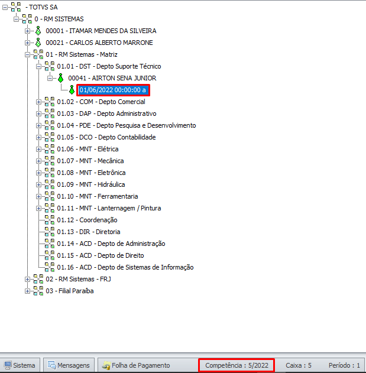Collapse 01.01 - DST - Depto Suporte Técnico
This screenshot has width=366, height=373.
pyautogui.click(x=38, y=67)
